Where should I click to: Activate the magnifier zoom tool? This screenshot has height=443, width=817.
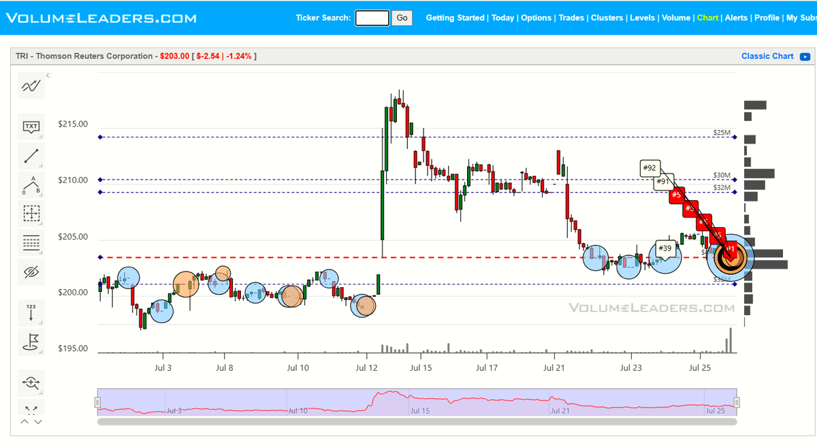coord(31,382)
